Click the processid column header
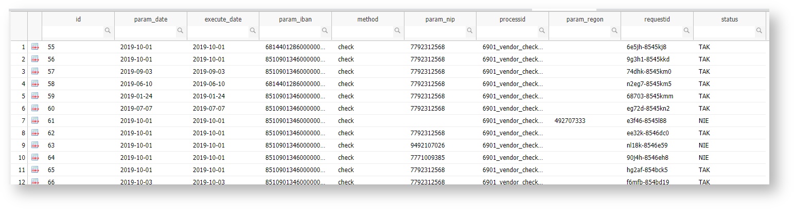The width and height of the screenshot is (794, 209). pyautogui.click(x=512, y=19)
